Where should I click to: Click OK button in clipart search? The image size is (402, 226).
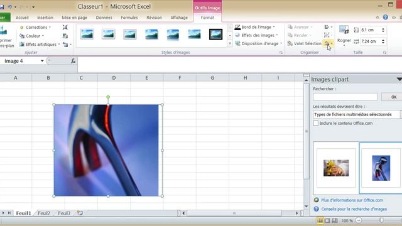[392, 97]
